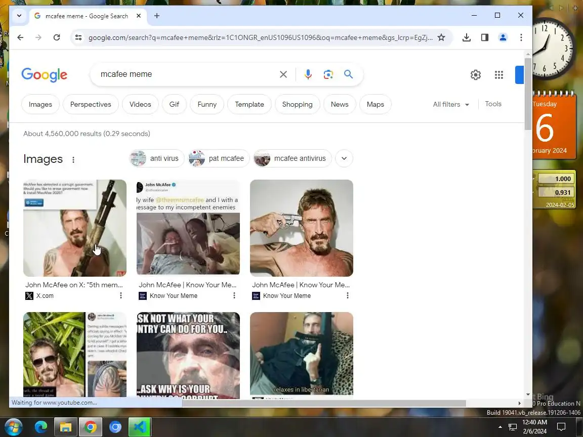The width and height of the screenshot is (583, 437).
Task: Expand the All filters dropdown
Action: pyautogui.click(x=450, y=104)
